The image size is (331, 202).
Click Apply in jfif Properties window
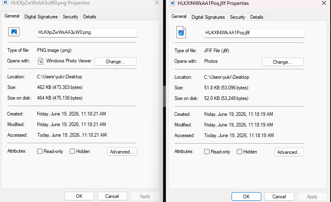(x=312, y=197)
